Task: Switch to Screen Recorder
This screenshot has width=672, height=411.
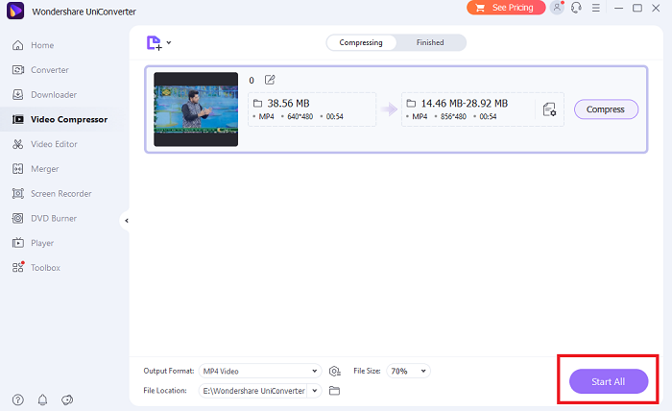Action: 61,194
